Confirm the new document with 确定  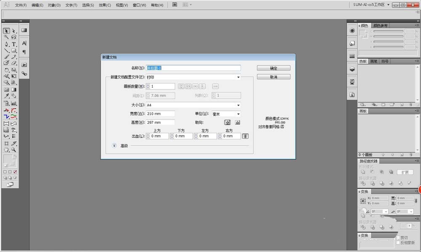(x=273, y=68)
